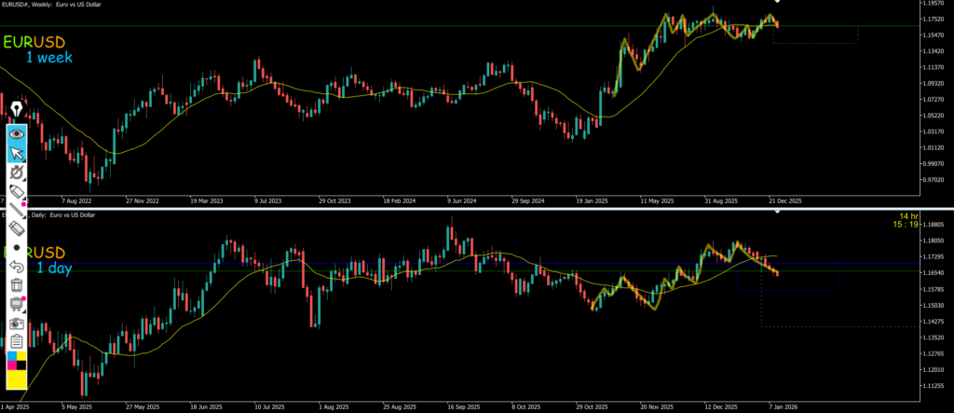Click the black dot brush size
This screenshot has height=413, width=954.
click(17, 248)
